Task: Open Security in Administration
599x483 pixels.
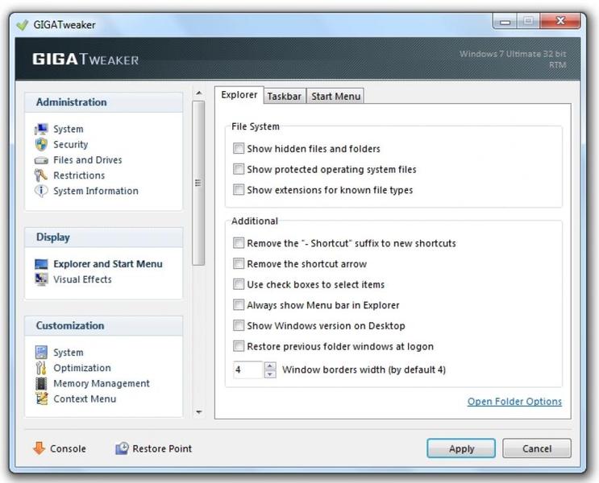Action: 71,145
